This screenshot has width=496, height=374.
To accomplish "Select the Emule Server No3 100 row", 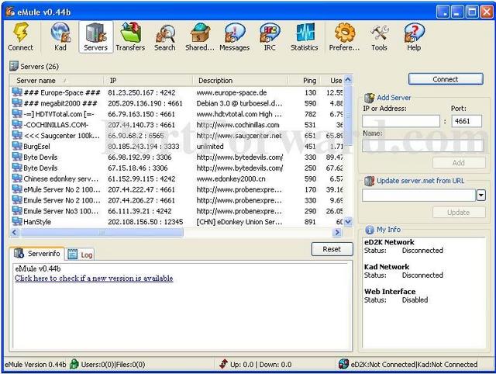I will [x=177, y=211].
